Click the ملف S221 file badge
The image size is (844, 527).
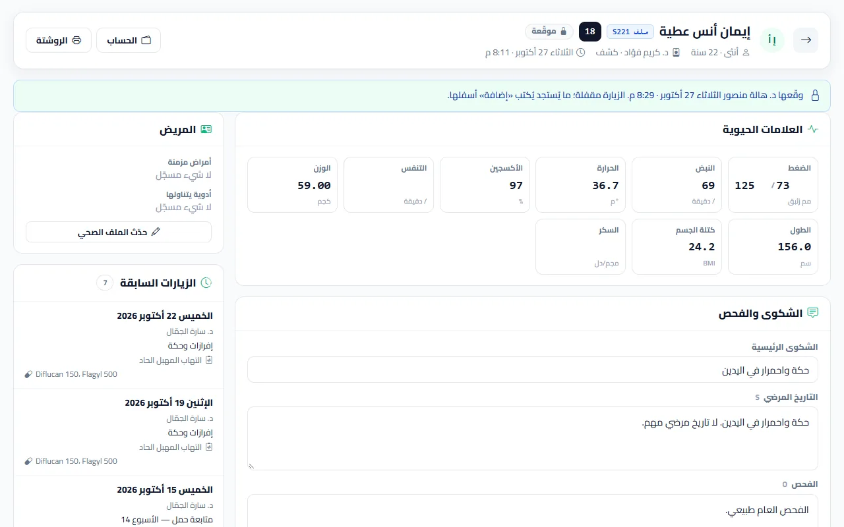click(630, 31)
